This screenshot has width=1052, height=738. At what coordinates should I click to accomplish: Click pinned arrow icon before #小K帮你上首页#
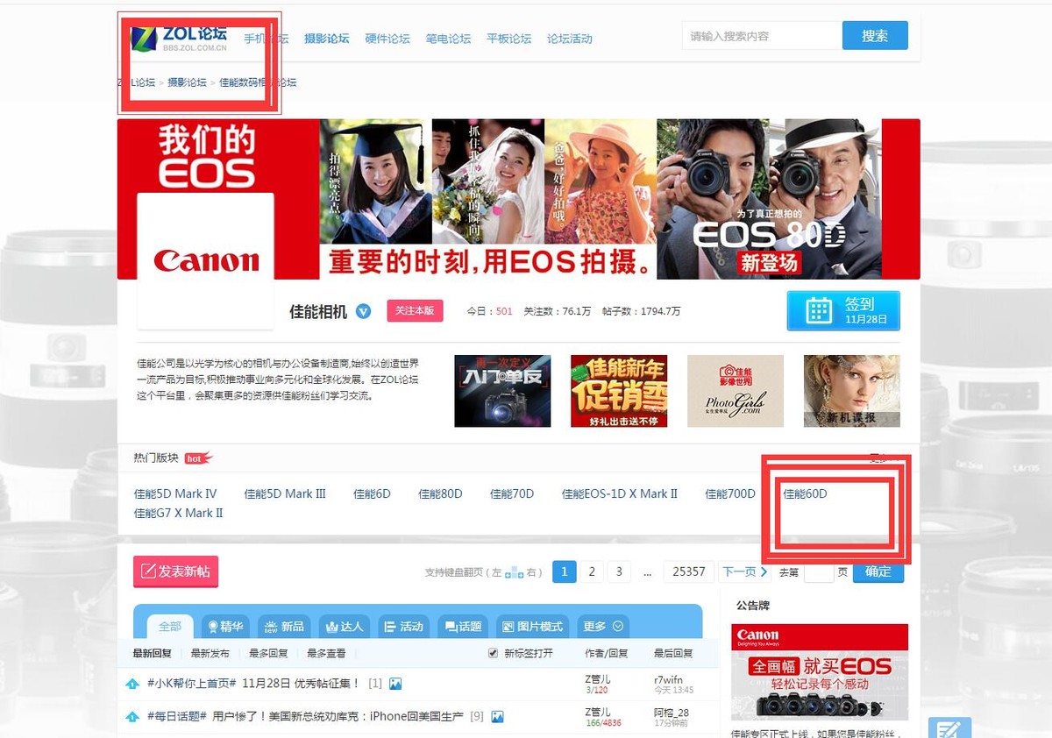click(132, 684)
